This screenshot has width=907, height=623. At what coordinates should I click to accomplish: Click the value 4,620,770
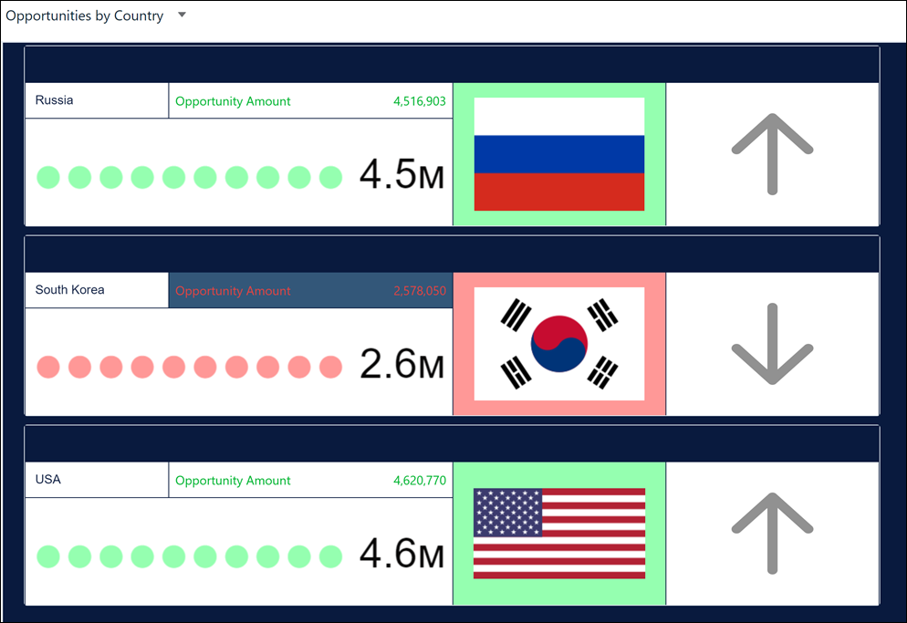[x=420, y=481]
